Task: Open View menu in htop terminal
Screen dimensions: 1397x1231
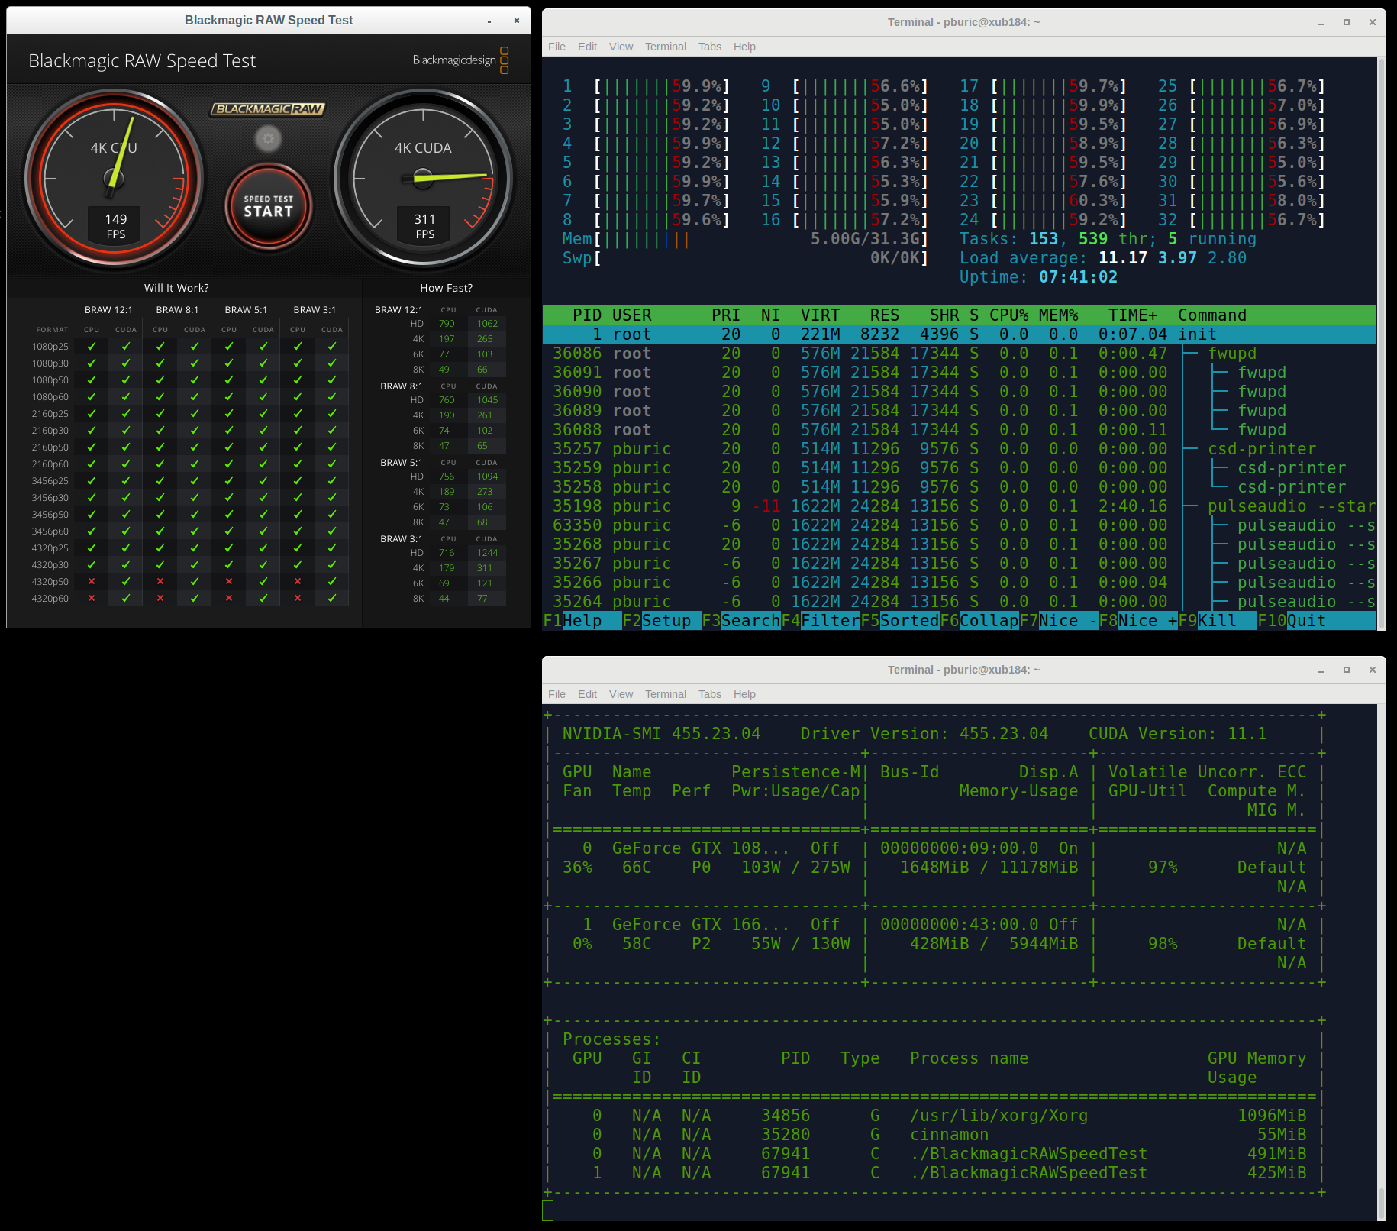Action: coord(621,47)
